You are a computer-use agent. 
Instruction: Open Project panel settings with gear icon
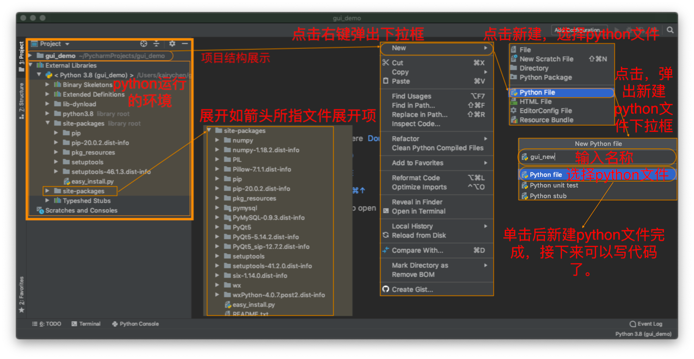172,43
